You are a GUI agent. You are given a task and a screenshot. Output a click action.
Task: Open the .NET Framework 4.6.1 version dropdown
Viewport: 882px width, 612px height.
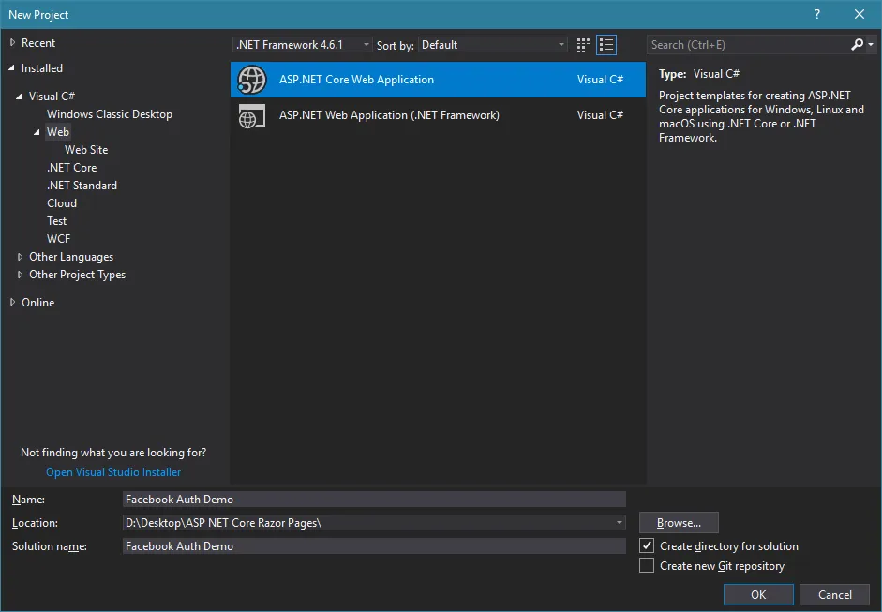303,44
